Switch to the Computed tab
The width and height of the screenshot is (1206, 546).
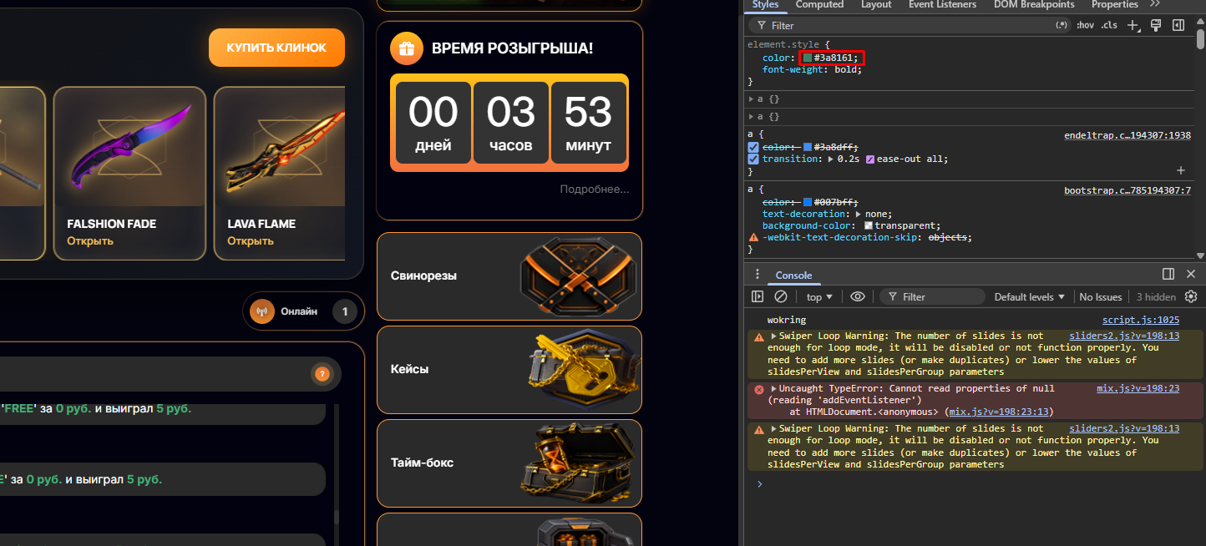819,4
